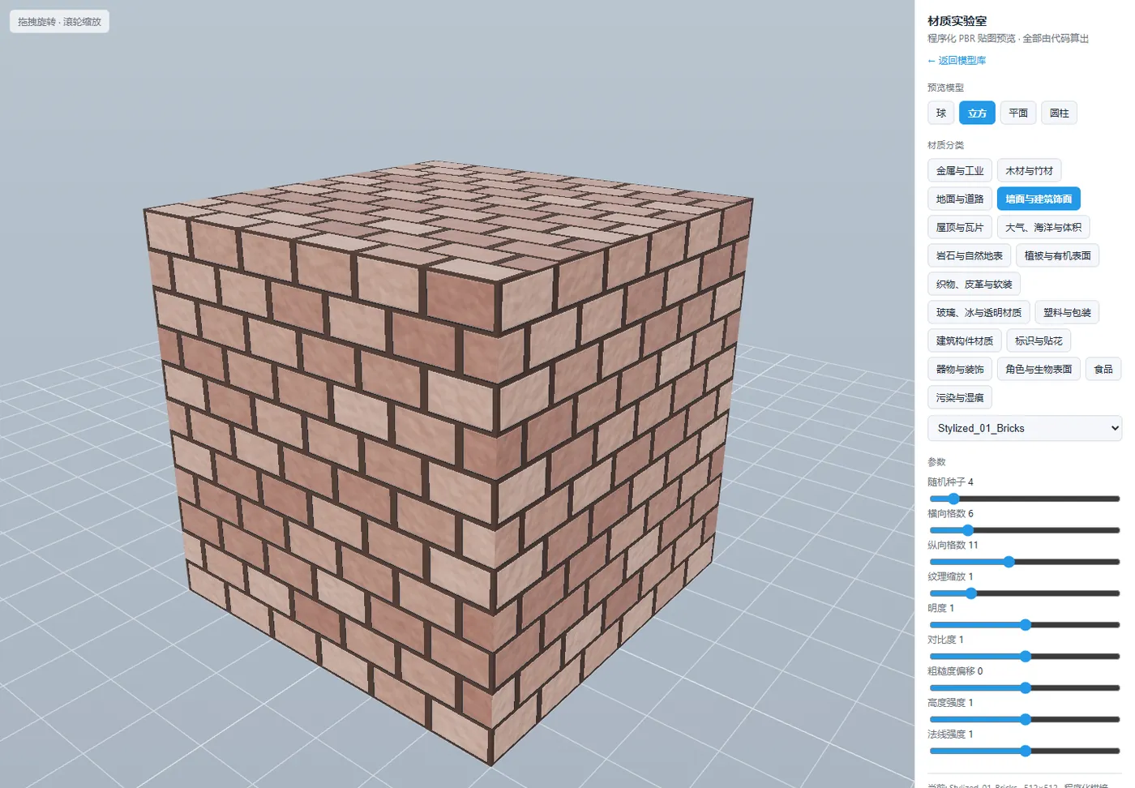This screenshot has width=1135, height=788.
Task: Adjust the 对比度 slider
Action: [x=1025, y=657]
